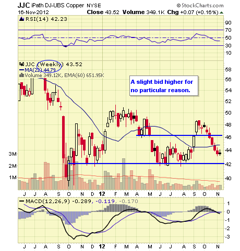Click the 46 price axis label
240x251 pixels.
click(228, 137)
